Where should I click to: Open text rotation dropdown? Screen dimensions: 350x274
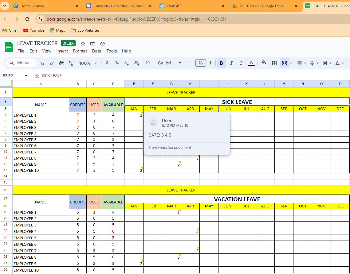click(x=340, y=63)
